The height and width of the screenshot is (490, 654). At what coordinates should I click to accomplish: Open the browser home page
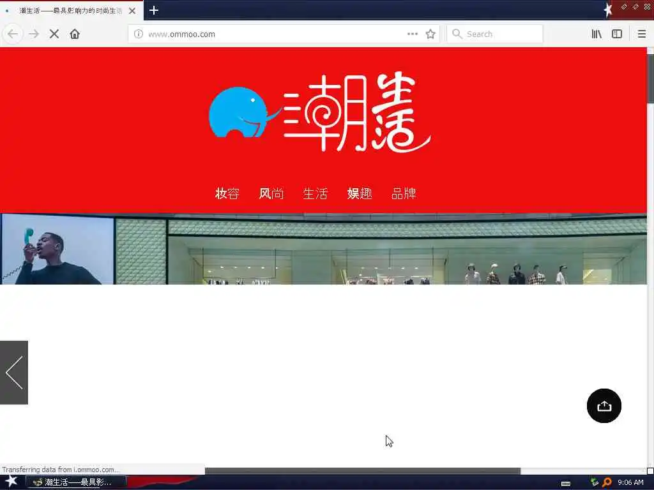[x=75, y=34]
